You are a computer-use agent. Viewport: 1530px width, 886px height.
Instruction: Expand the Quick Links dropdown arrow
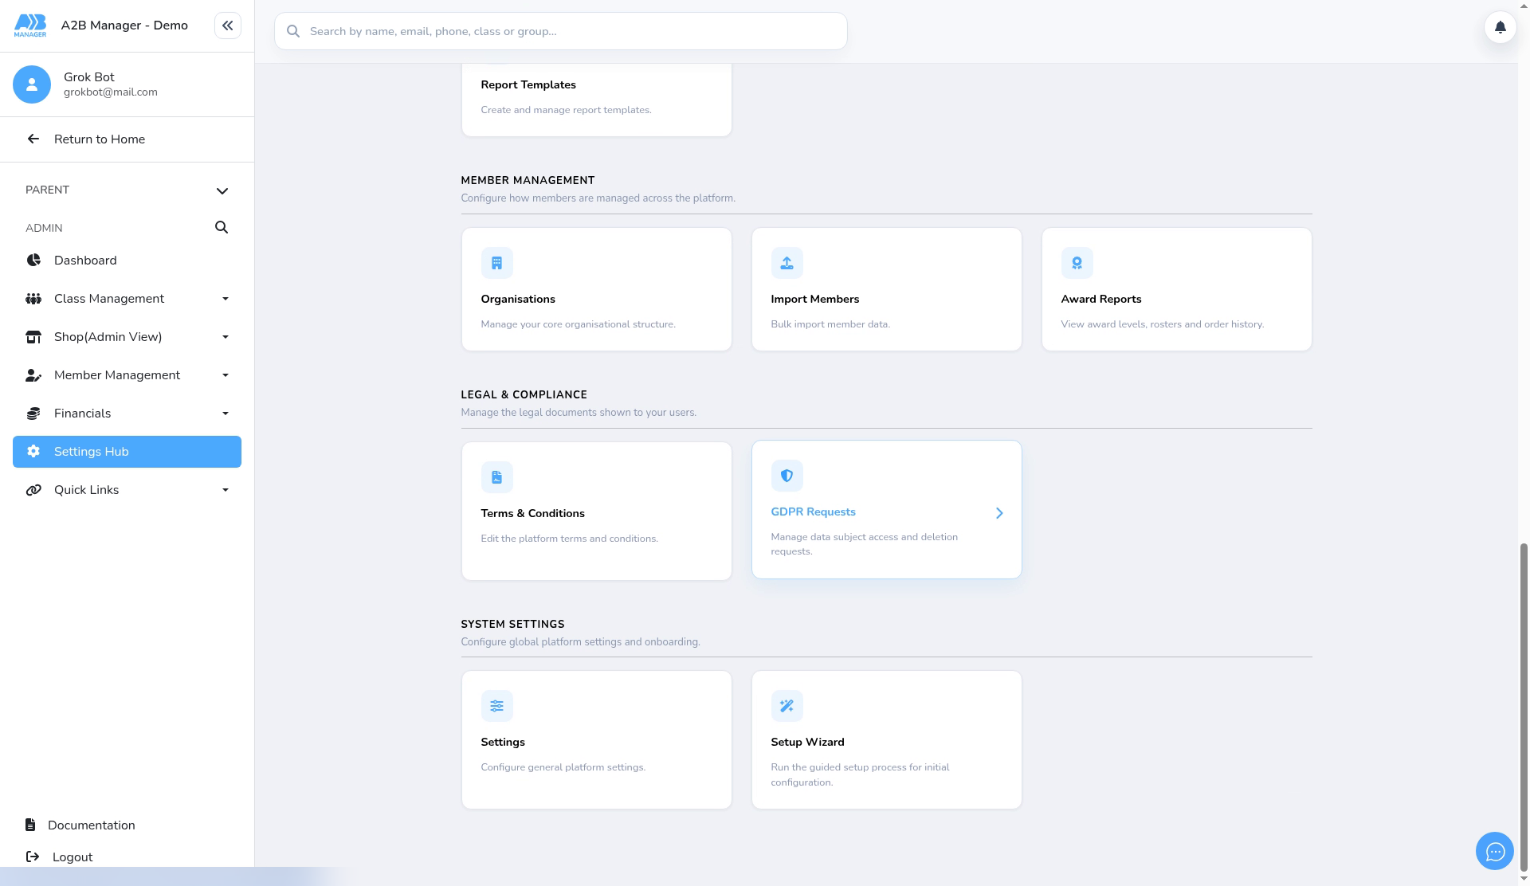226,490
